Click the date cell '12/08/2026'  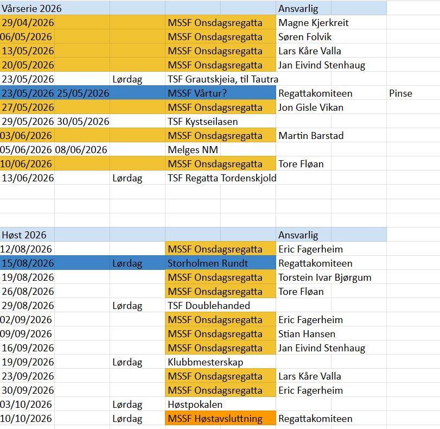[27, 249]
